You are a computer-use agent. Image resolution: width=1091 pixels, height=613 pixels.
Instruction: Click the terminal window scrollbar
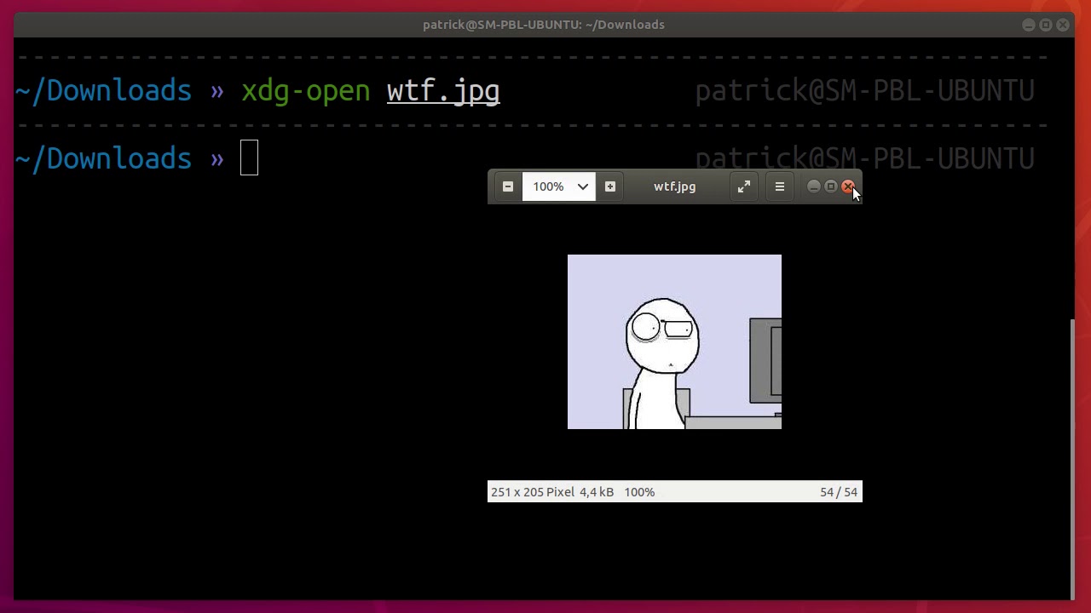[1074, 460]
